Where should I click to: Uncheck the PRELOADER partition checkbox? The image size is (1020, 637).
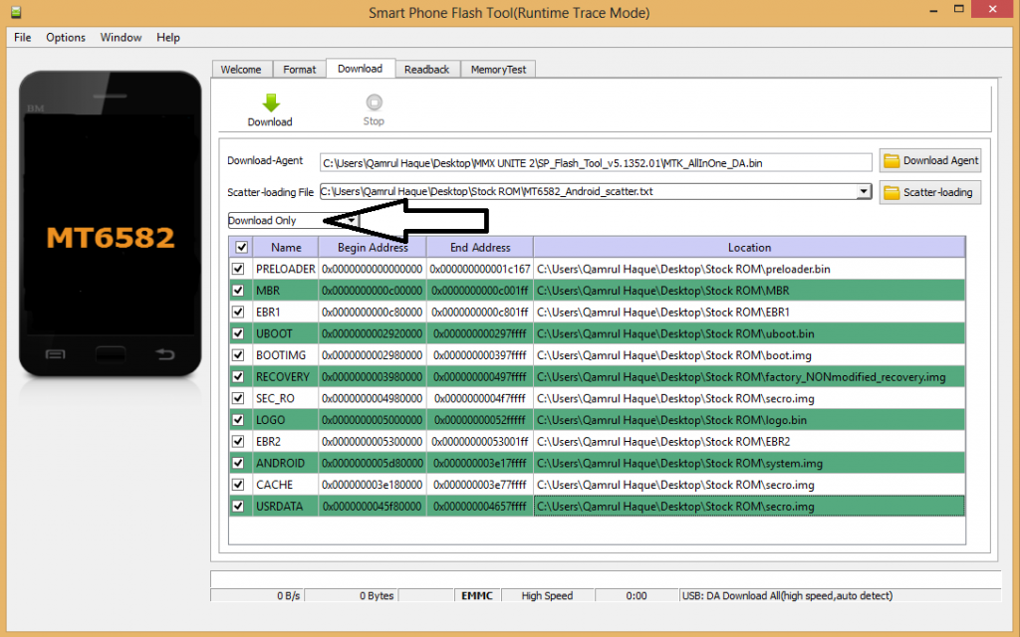tap(238, 269)
